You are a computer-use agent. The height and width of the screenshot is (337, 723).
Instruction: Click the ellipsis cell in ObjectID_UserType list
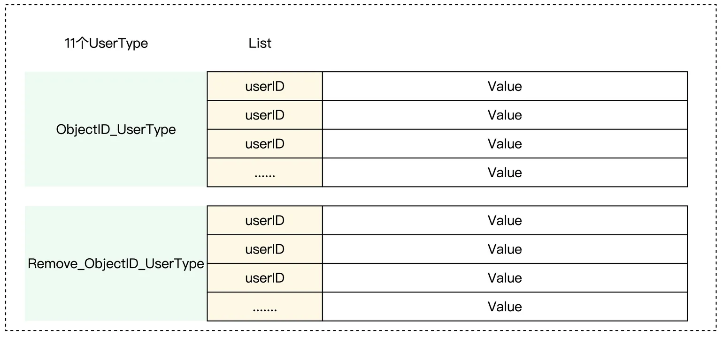click(x=265, y=172)
